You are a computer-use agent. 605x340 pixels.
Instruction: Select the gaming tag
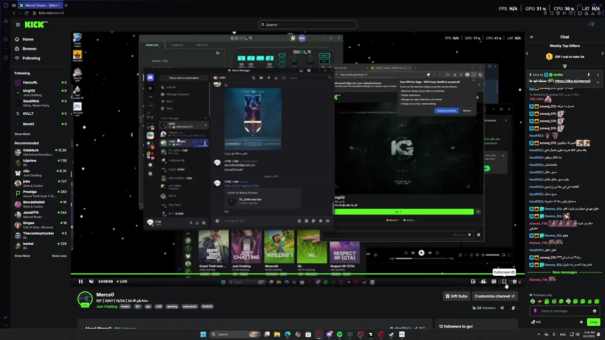tap(172, 306)
